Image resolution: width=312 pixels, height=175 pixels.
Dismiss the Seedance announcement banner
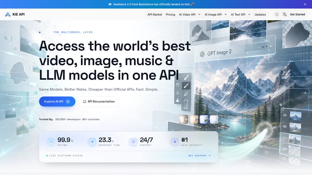305,4
